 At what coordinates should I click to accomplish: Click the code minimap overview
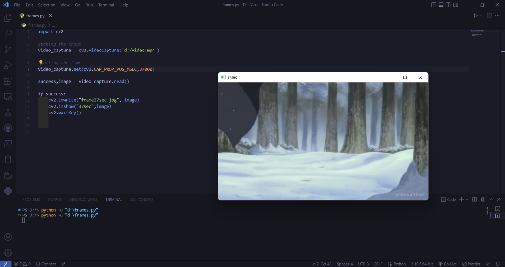[x=485, y=32]
